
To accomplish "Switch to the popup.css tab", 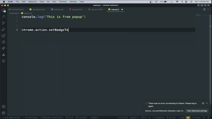I will pos(57,10).
